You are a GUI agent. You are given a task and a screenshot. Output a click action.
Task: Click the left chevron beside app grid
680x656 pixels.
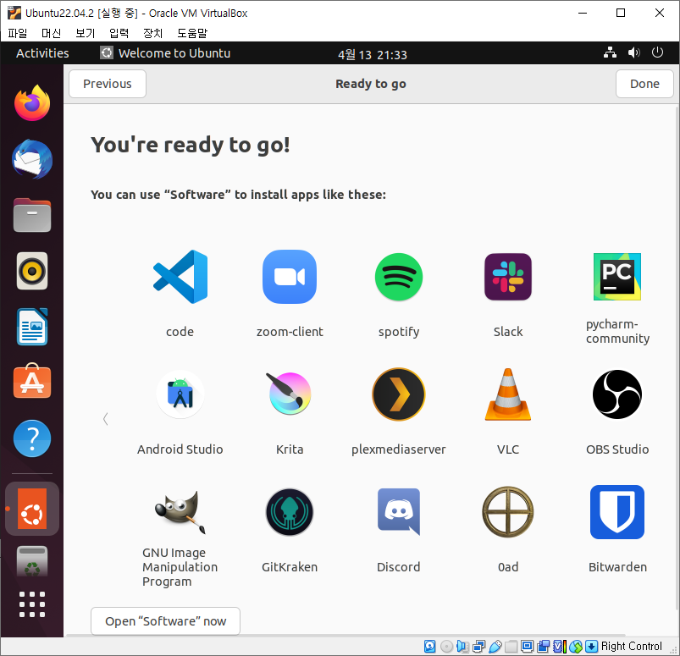click(x=105, y=419)
